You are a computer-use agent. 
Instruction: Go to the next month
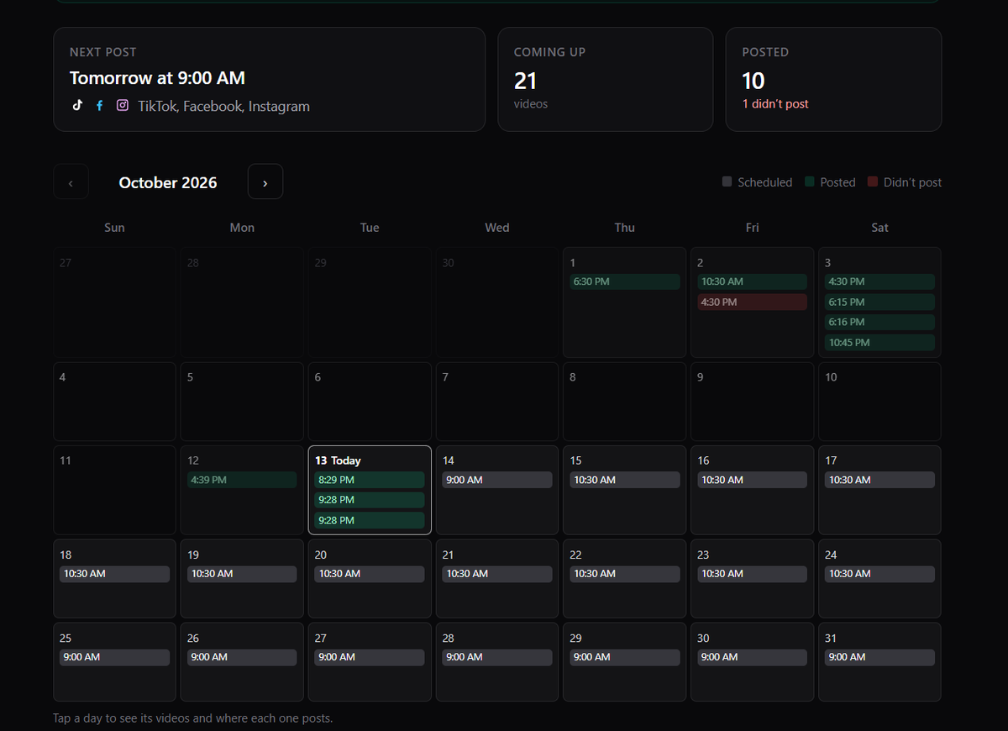265,181
